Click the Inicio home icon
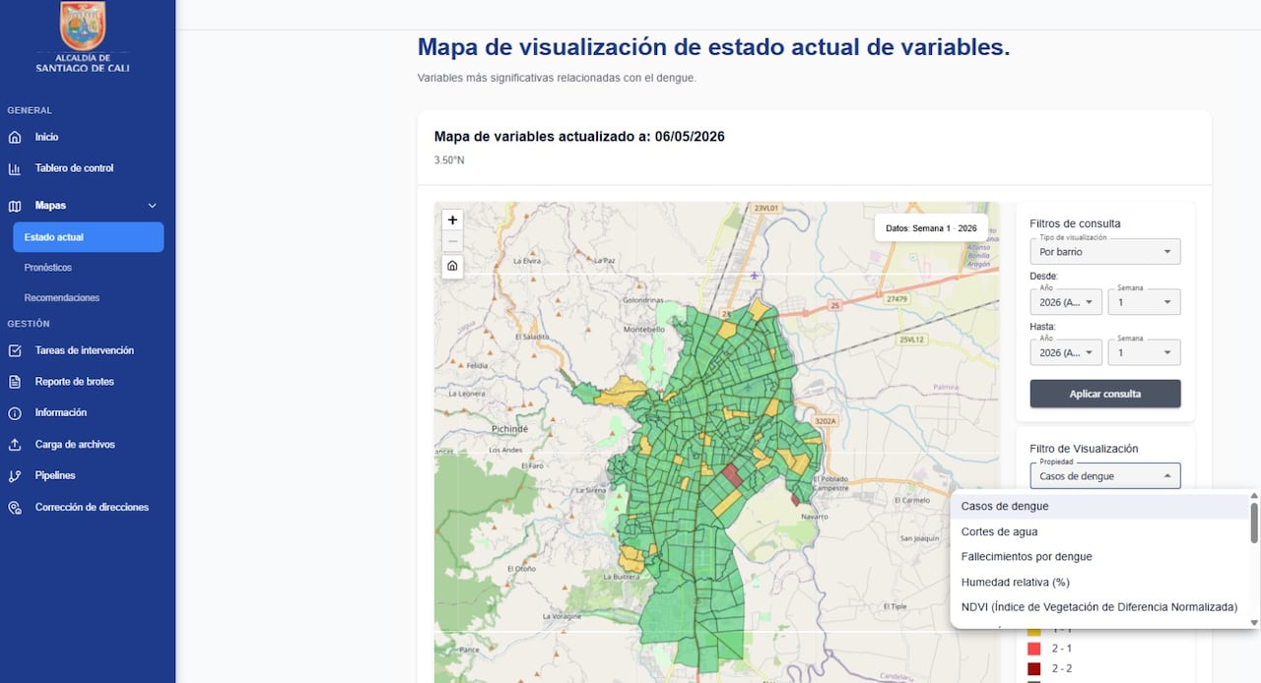 (x=15, y=138)
